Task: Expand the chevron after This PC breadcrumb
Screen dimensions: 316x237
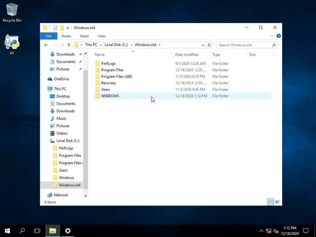Action: click(x=101, y=45)
